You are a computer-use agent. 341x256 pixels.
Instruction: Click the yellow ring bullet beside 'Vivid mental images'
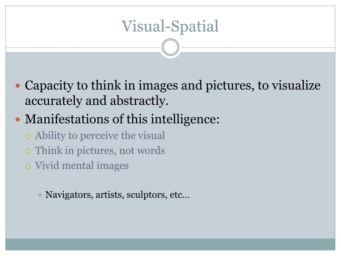pyautogui.click(x=28, y=166)
